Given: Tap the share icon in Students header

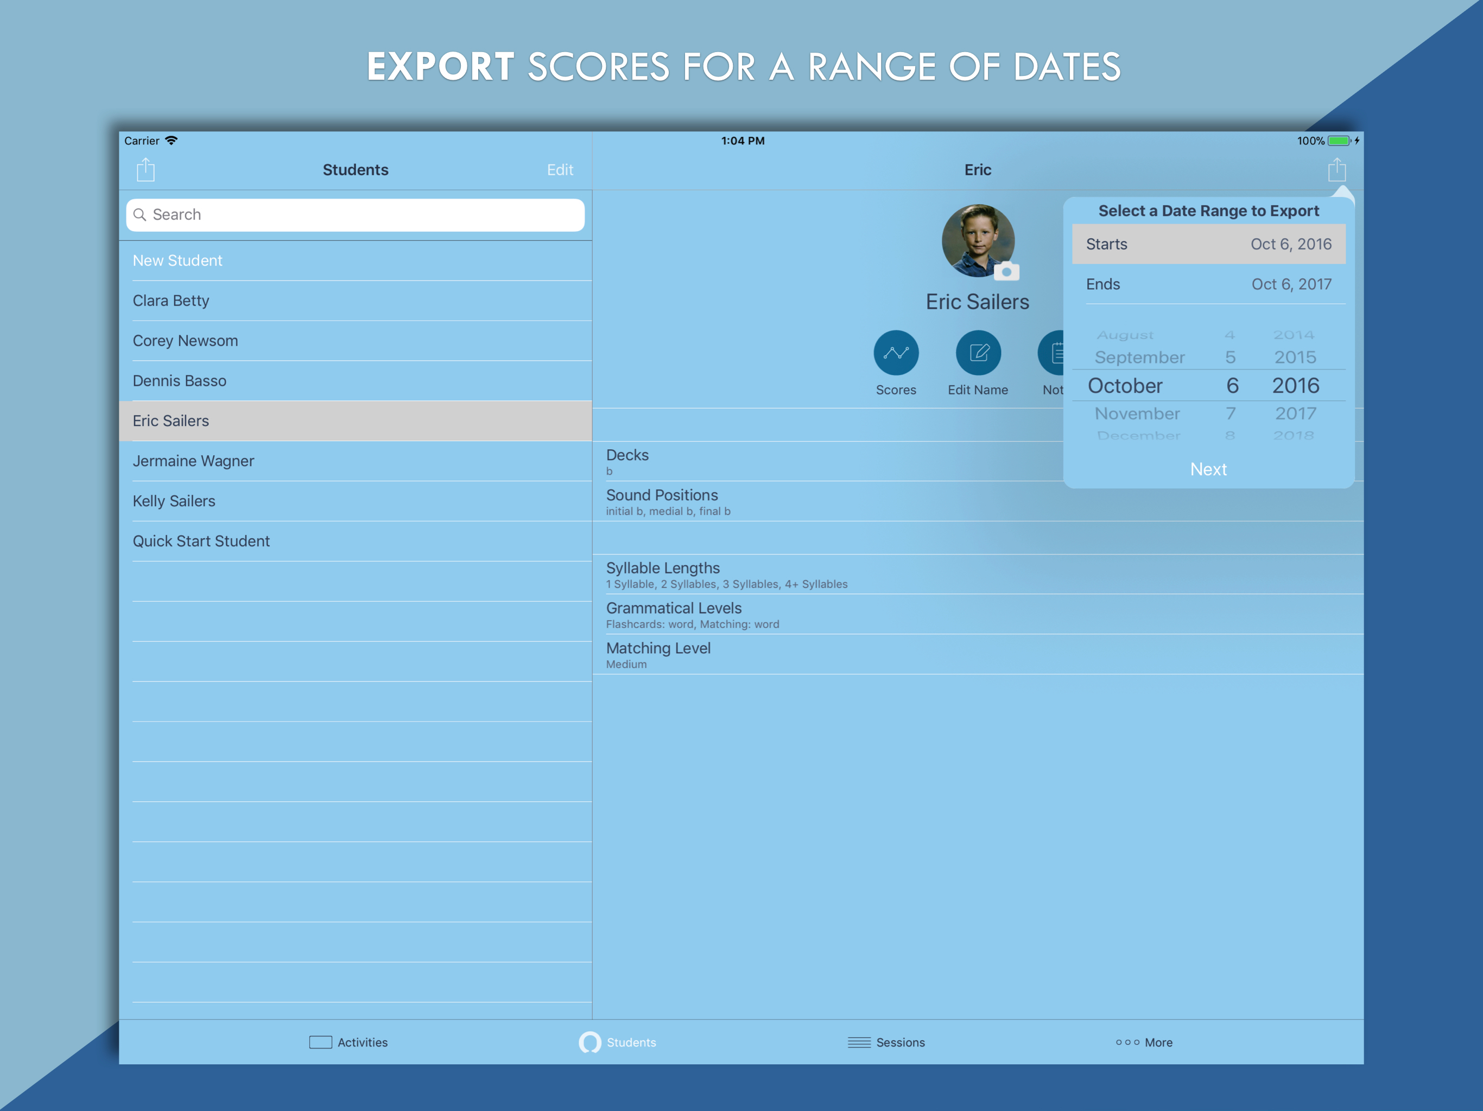Looking at the screenshot, I should click(145, 170).
